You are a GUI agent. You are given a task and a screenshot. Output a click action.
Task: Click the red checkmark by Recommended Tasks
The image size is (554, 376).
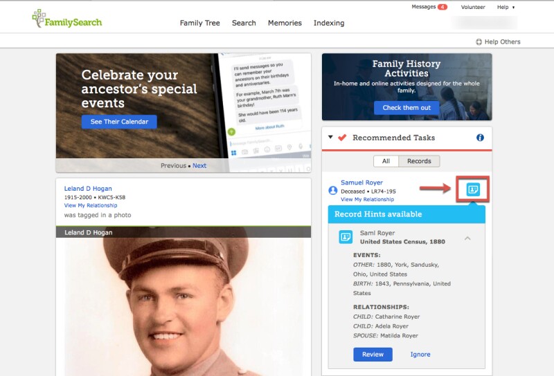(x=342, y=138)
